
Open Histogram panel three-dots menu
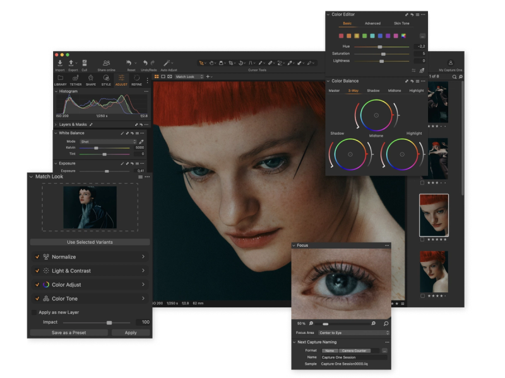[146, 91]
